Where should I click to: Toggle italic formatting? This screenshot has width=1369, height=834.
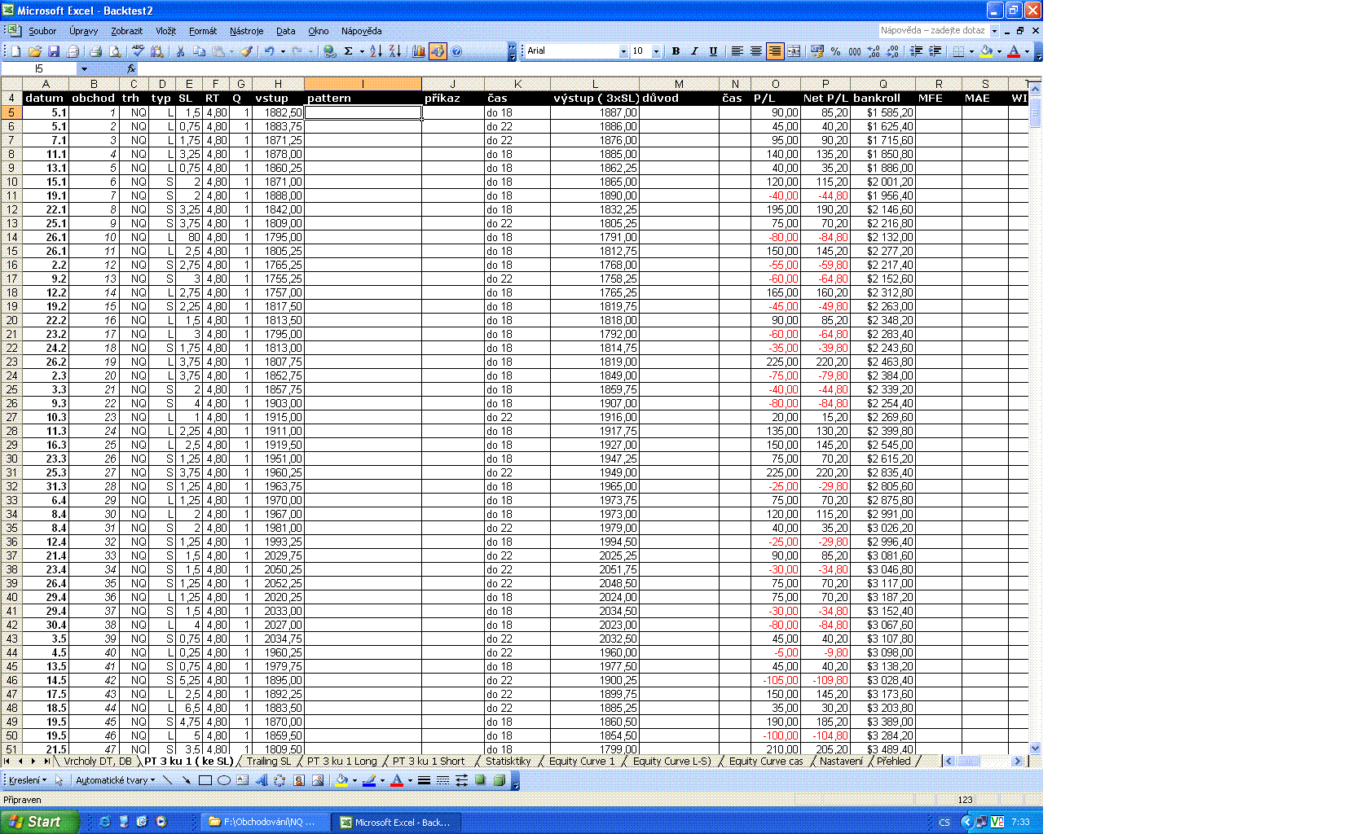694,51
